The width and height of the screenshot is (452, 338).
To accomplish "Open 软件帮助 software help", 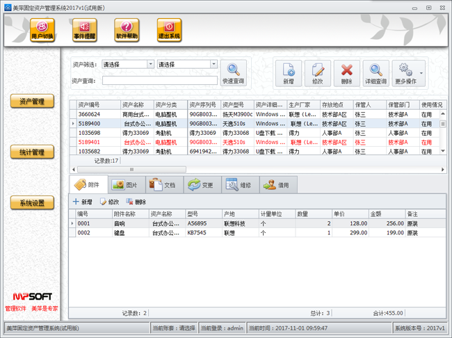I will [127, 30].
